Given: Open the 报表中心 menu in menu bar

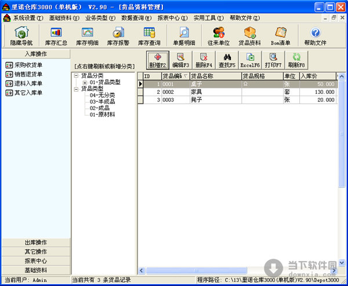Looking at the screenshot, I should tap(172, 18).
